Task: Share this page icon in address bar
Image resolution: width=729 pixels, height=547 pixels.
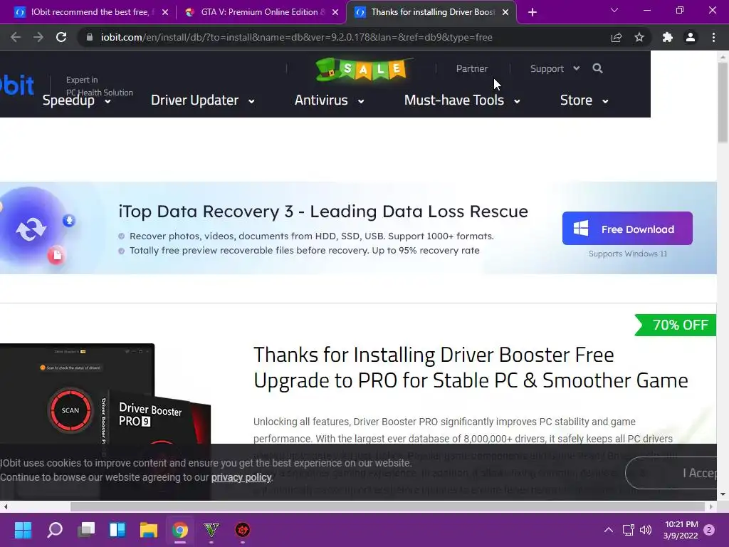Action: click(x=617, y=37)
